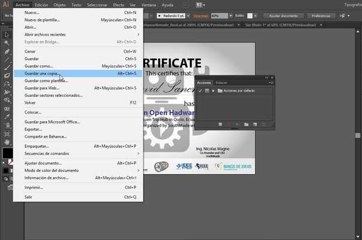Select the Line Segment tool

[x=6, y=59]
